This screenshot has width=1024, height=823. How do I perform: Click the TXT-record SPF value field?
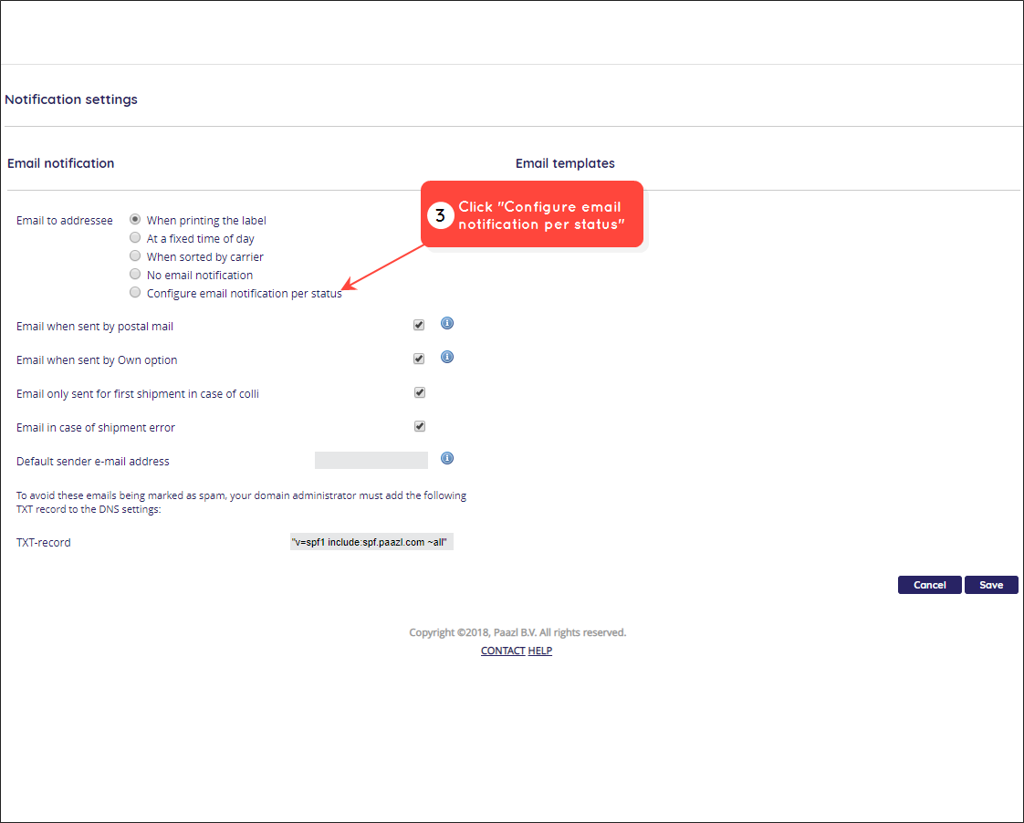(371, 542)
